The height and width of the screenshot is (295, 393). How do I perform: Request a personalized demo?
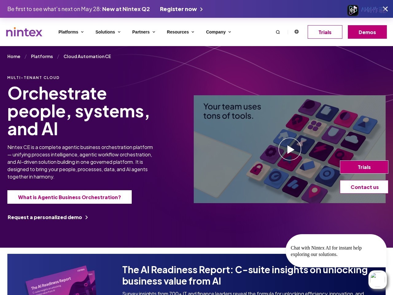[48, 217]
